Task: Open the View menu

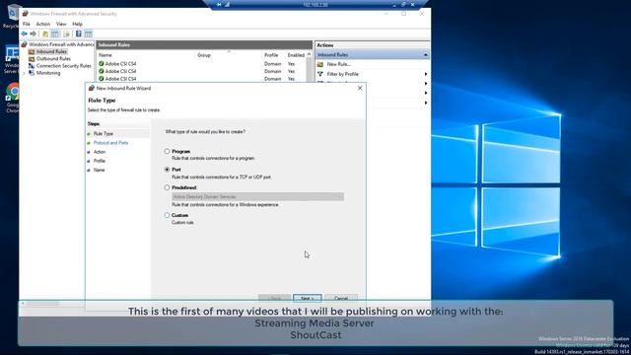Action: click(61, 24)
